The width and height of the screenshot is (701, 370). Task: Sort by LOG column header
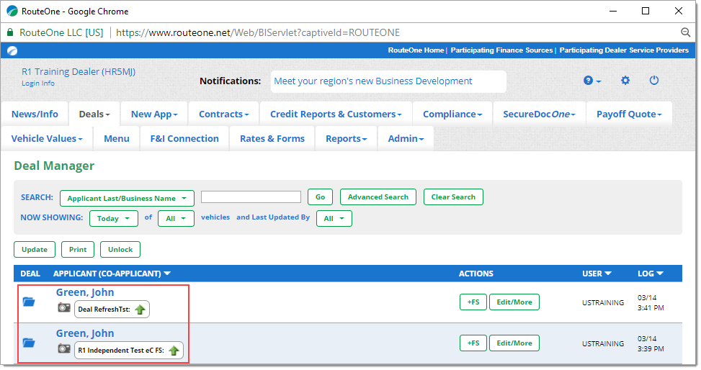point(650,274)
